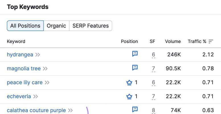221x114 pixels.
Task: Click the crown icon in the echeveria row
Action: (129, 97)
